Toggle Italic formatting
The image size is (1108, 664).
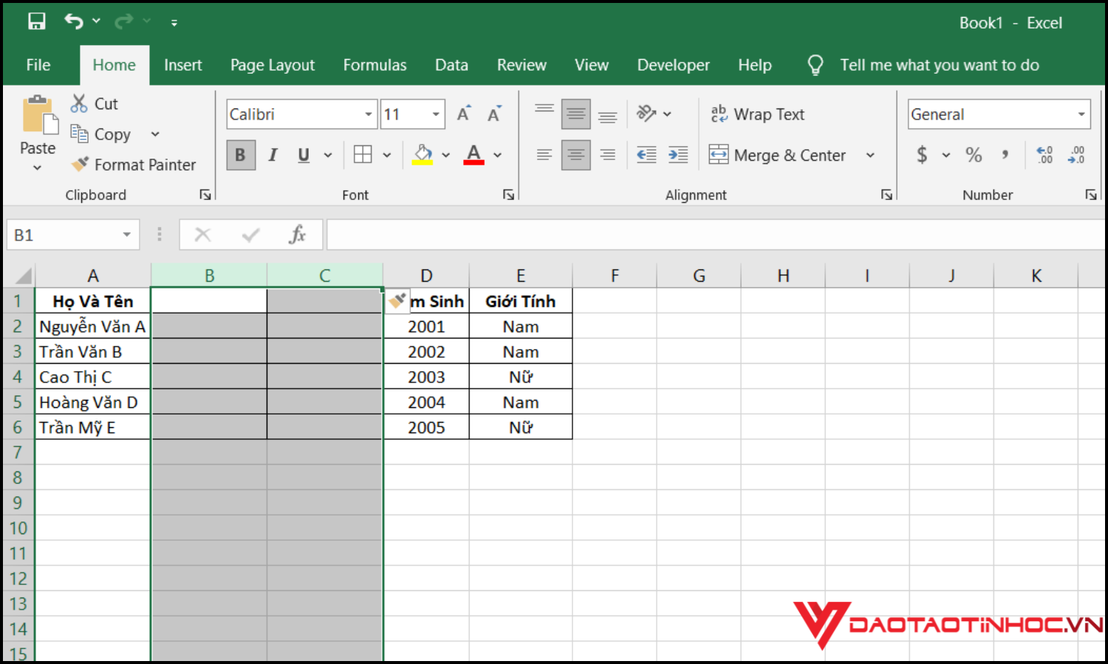[273, 155]
